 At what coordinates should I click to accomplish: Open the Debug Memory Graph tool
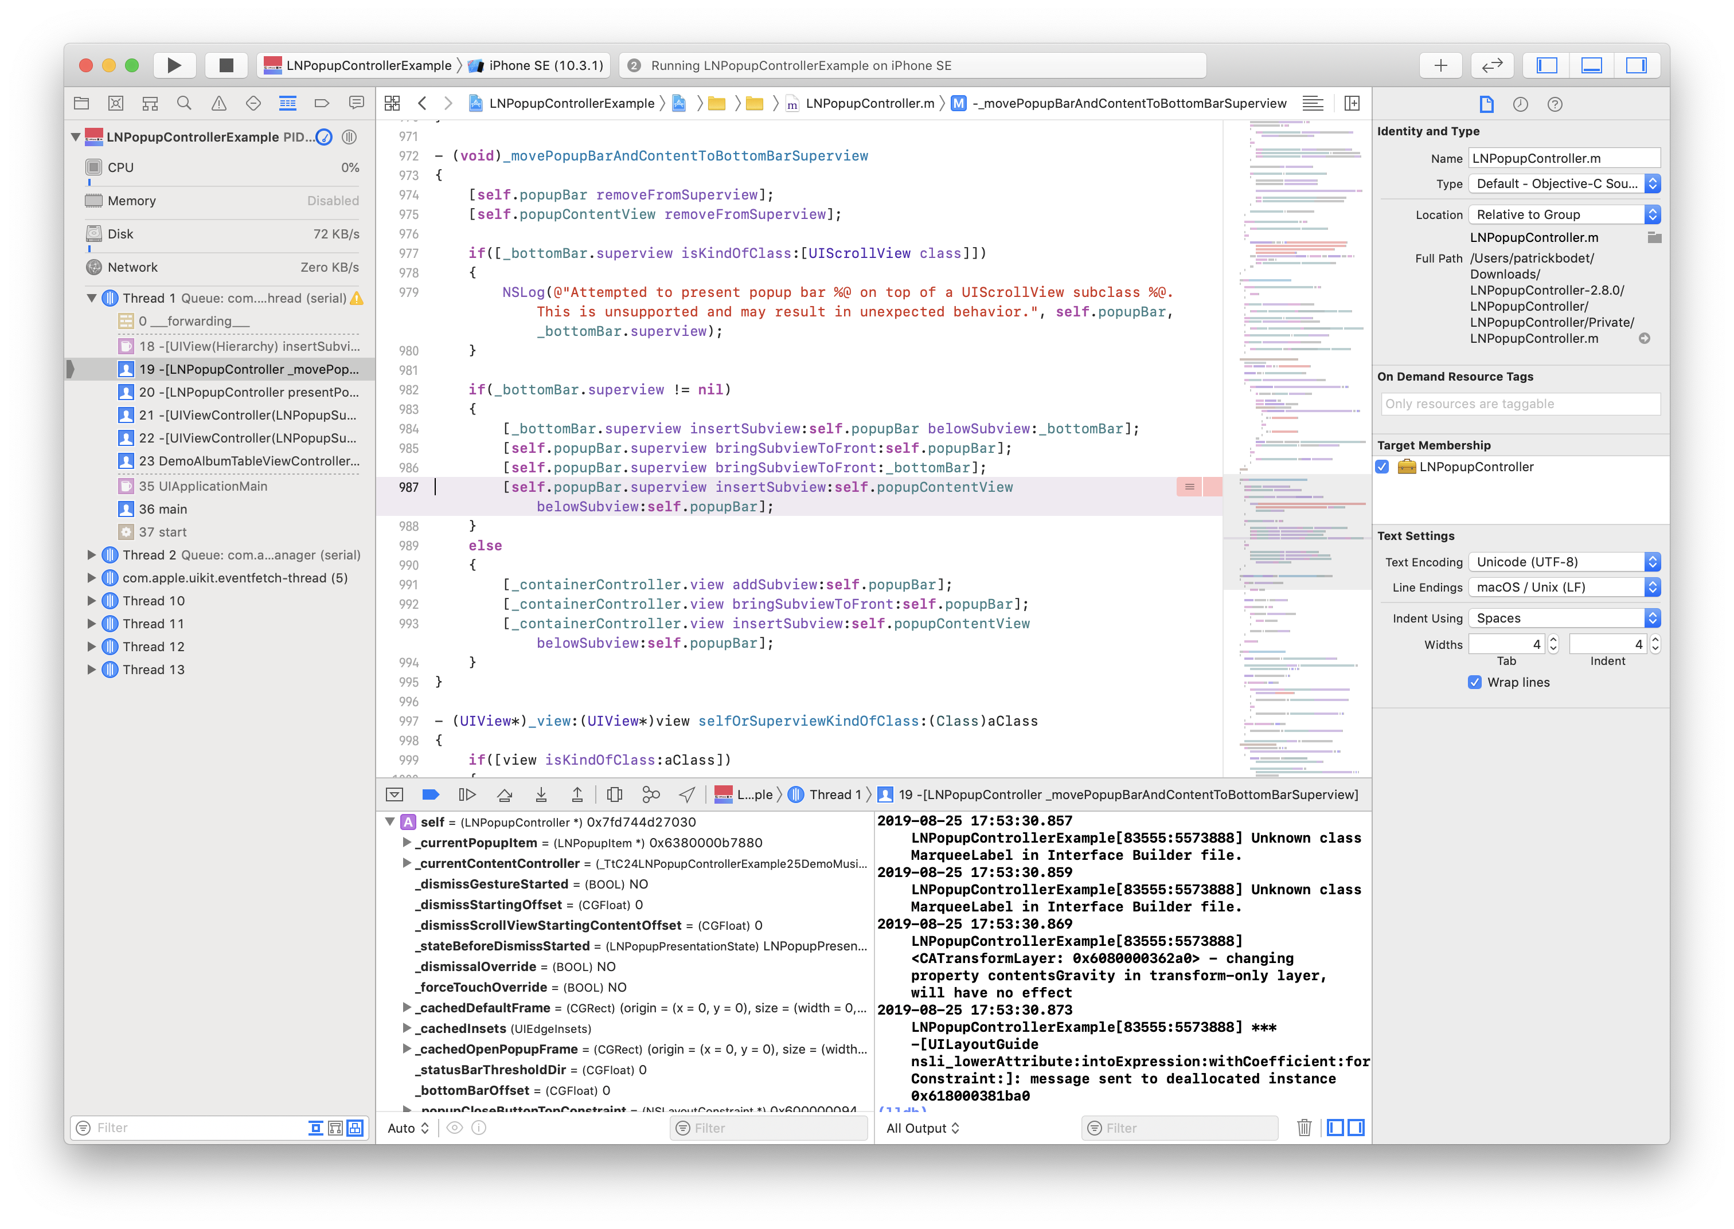point(650,794)
